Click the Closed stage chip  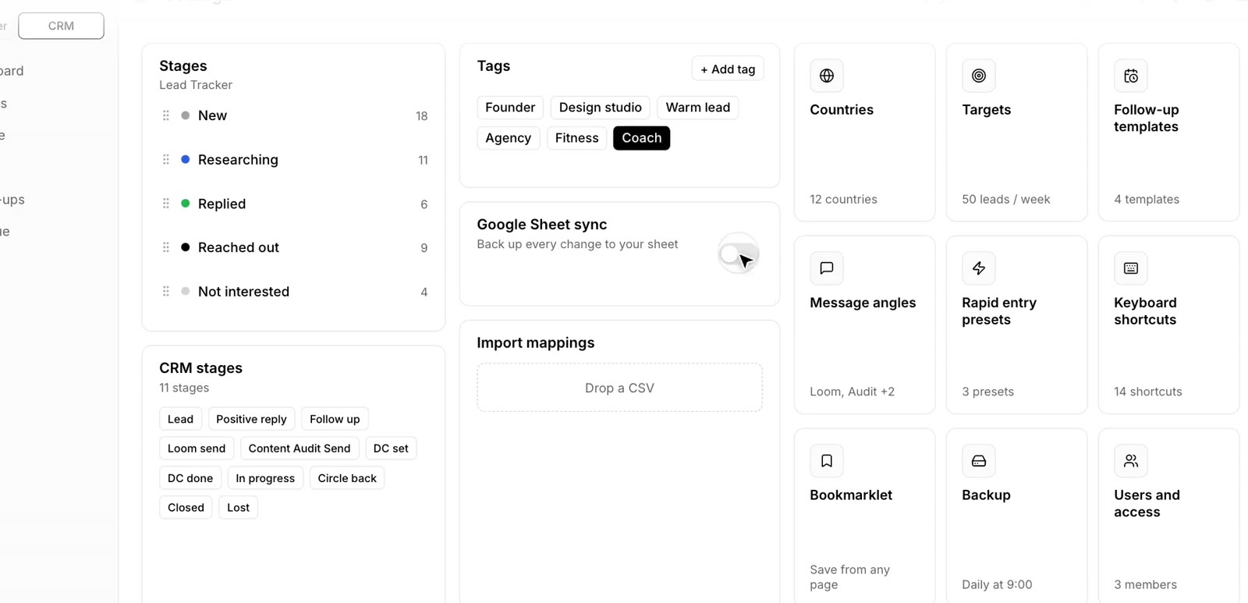(186, 508)
